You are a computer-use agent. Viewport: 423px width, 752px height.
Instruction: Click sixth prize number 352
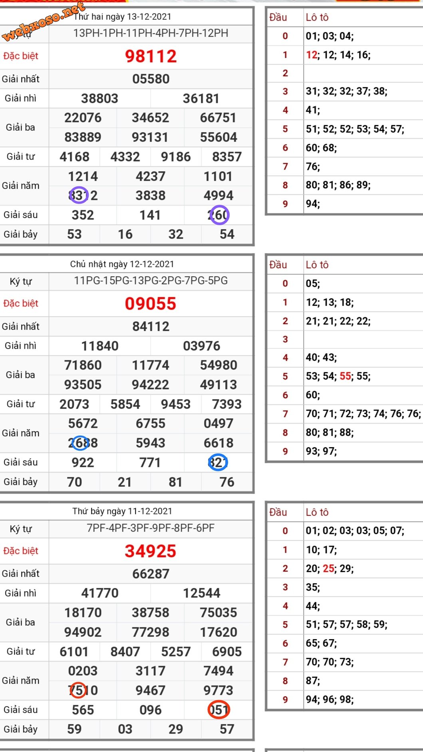(83, 215)
